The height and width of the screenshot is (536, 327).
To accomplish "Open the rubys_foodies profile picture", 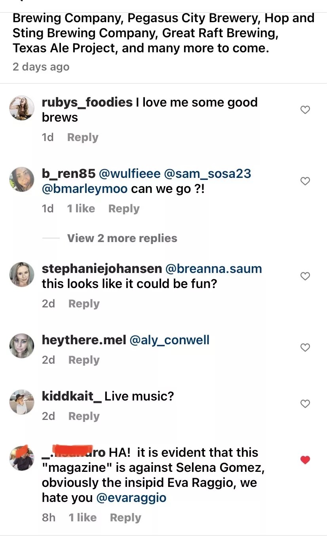I will pyautogui.click(x=22, y=108).
